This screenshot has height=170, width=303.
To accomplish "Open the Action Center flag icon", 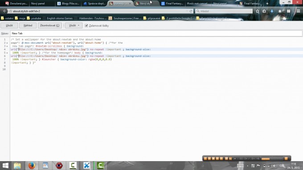I will (258, 166).
